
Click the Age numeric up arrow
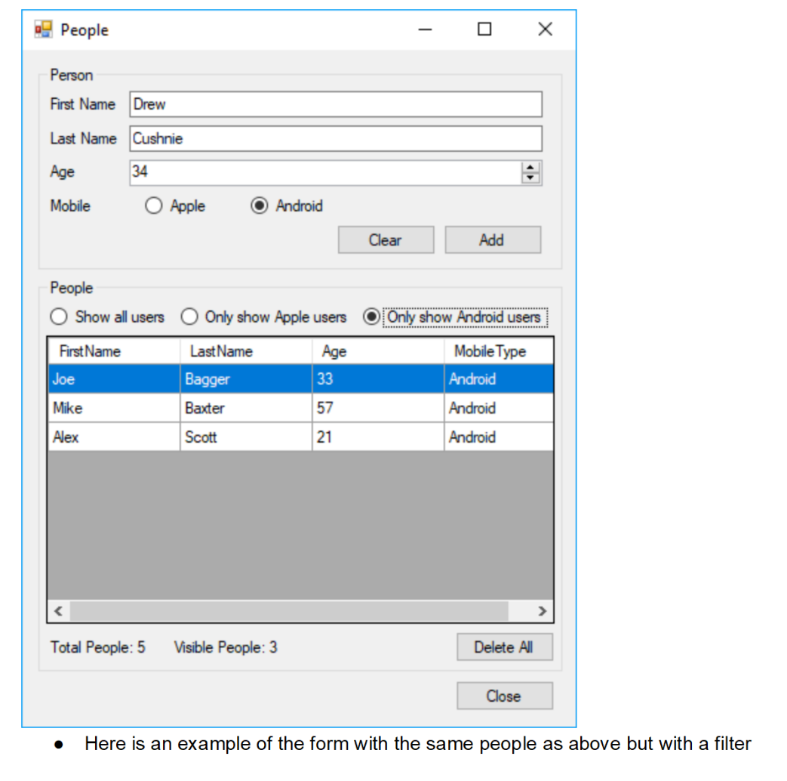click(x=530, y=167)
